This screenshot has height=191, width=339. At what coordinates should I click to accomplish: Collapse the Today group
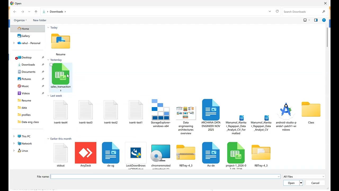tap(48, 28)
